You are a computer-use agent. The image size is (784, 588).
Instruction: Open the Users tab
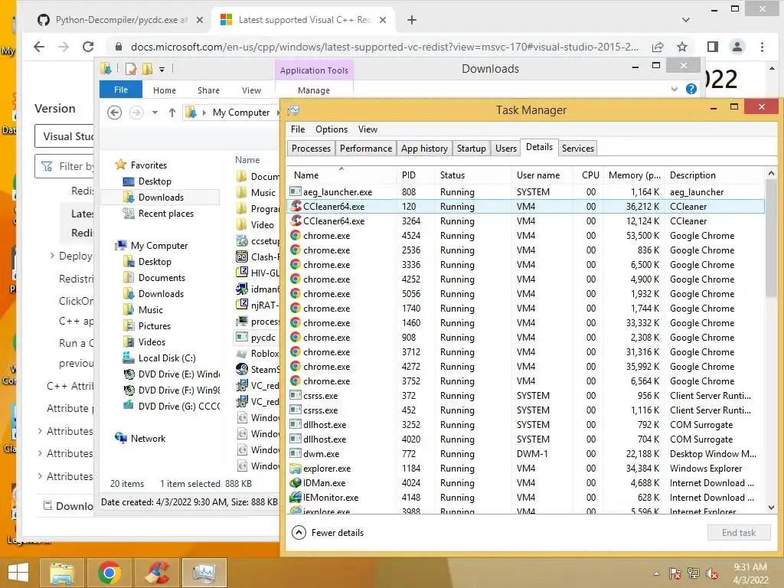506,149
